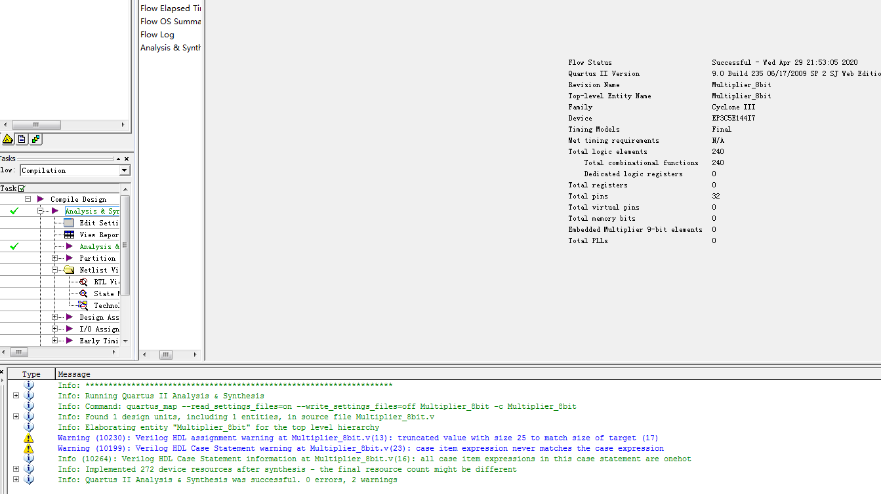Select the Info 10264 onehot message
This screenshot has width=881, height=494.
(x=375, y=459)
